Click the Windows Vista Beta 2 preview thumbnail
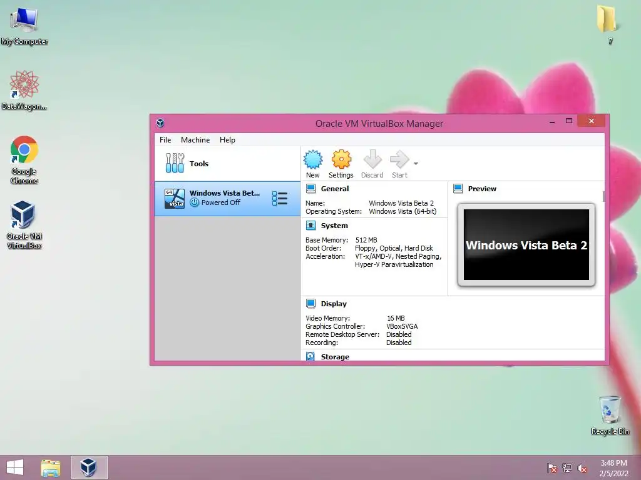Viewport: 641px width, 480px height. point(526,244)
